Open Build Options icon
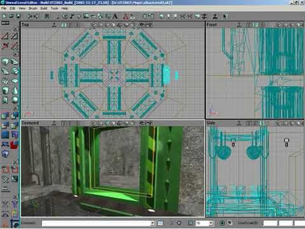Viewport: 305px width, 229px height. (205, 17)
